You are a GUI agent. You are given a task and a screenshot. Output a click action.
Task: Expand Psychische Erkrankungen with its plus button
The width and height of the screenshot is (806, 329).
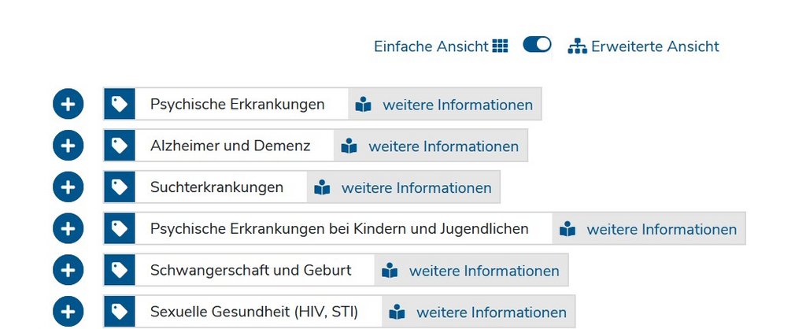(68, 105)
